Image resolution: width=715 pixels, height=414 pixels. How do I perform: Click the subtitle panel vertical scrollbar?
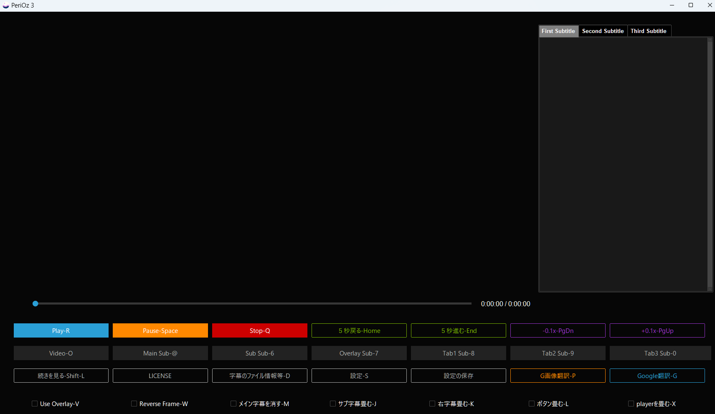click(x=710, y=164)
